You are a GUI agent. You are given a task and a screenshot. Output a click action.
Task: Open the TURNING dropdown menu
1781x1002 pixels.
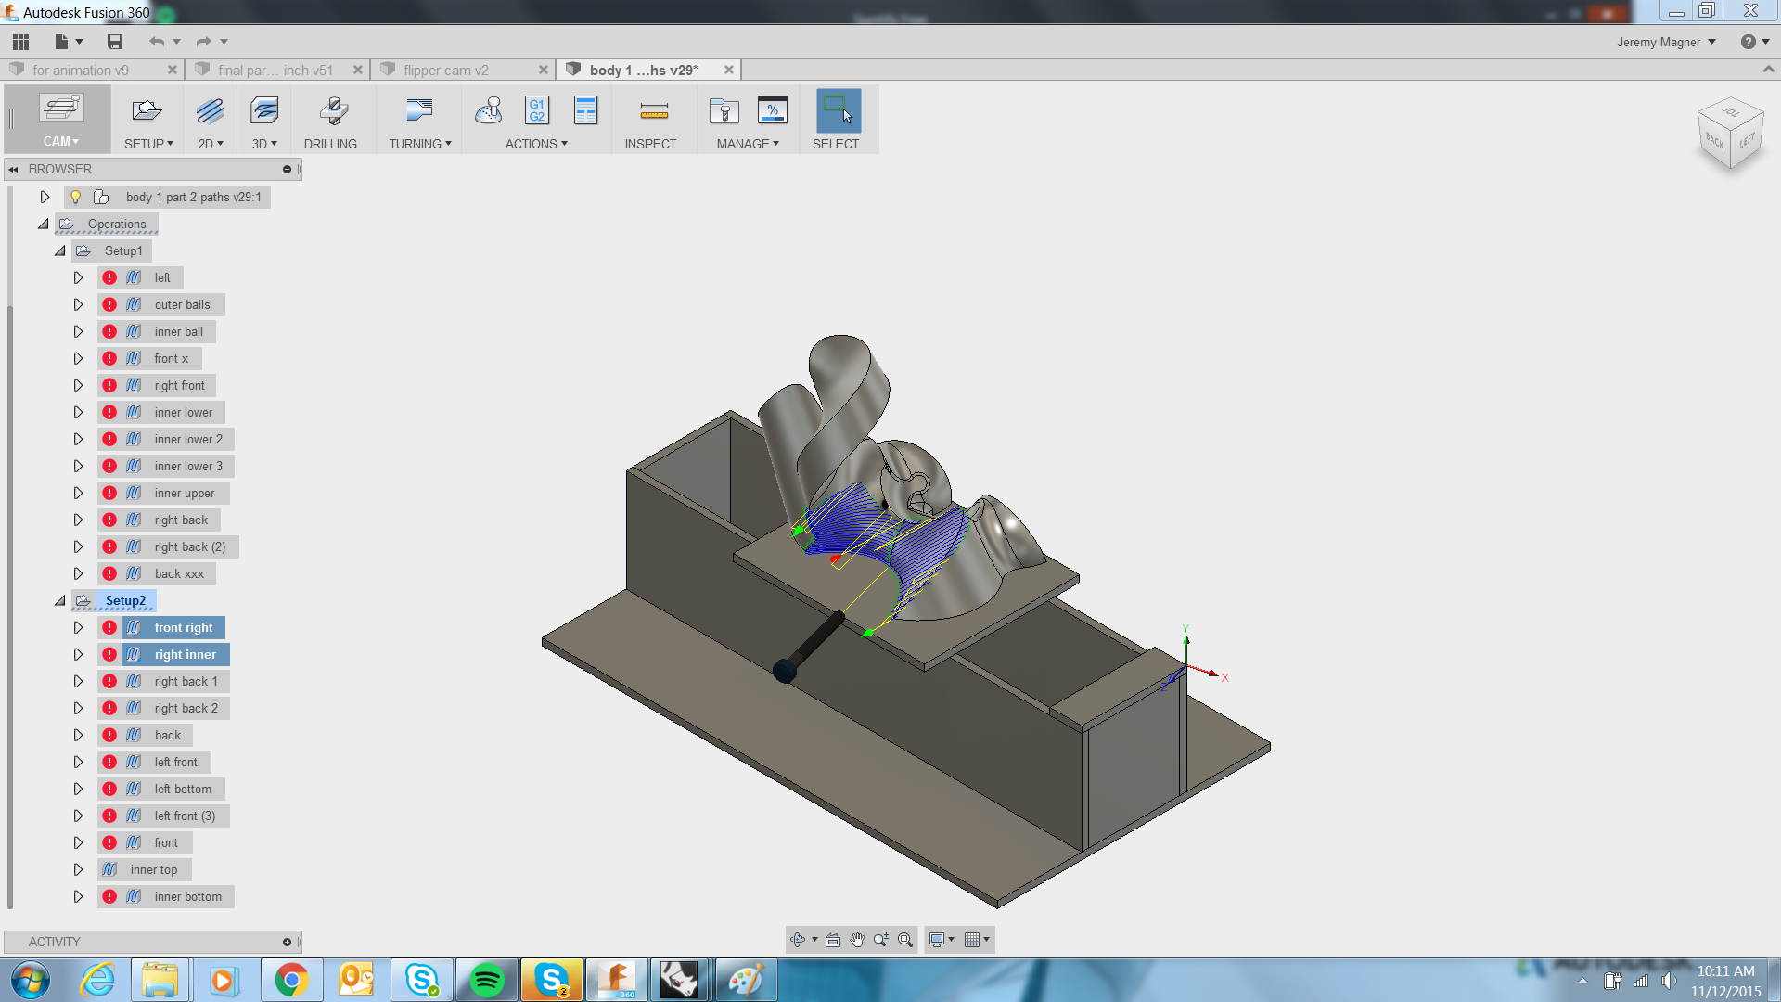(x=419, y=143)
